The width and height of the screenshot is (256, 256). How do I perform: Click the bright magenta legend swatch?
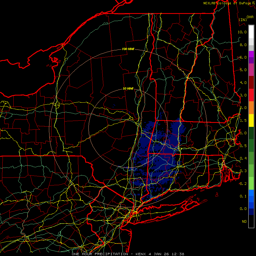coord(251,54)
